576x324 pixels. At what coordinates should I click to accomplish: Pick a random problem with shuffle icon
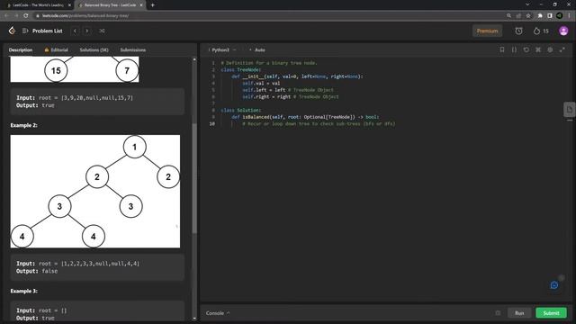click(102, 31)
